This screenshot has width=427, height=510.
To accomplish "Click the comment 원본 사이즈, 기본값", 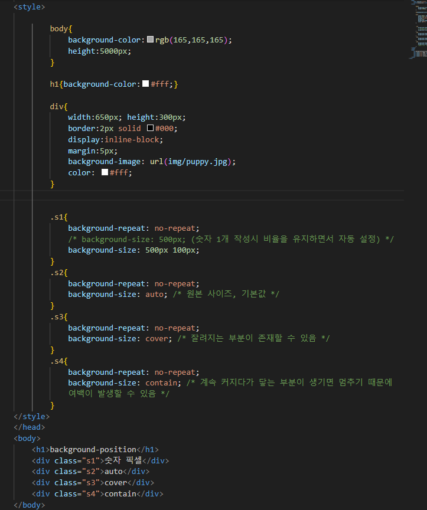I will tap(226, 294).
